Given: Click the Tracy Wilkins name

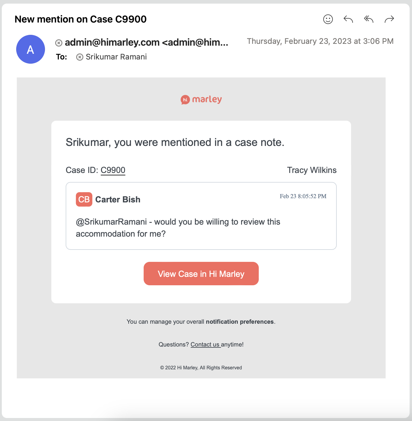Looking at the screenshot, I should tap(312, 170).
